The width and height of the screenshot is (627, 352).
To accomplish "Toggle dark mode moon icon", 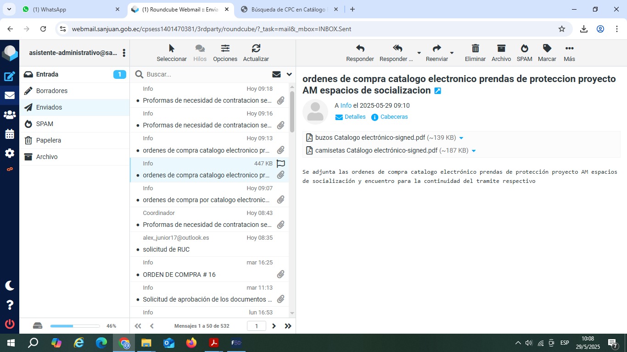I will click(10, 286).
